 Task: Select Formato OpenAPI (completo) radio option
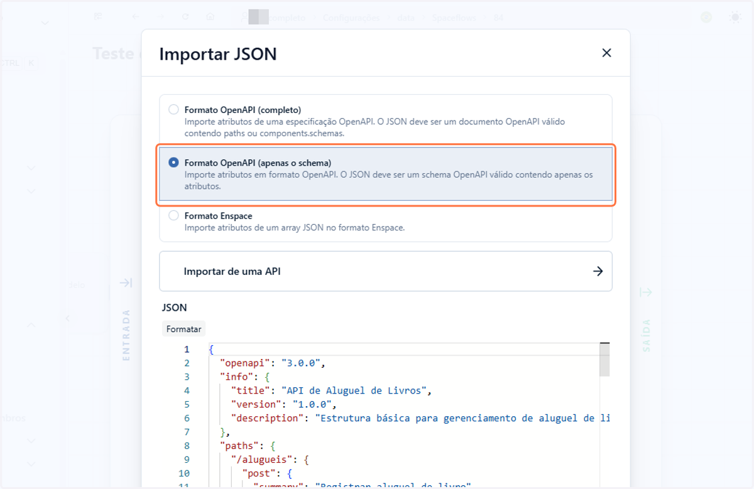[173, 110]
